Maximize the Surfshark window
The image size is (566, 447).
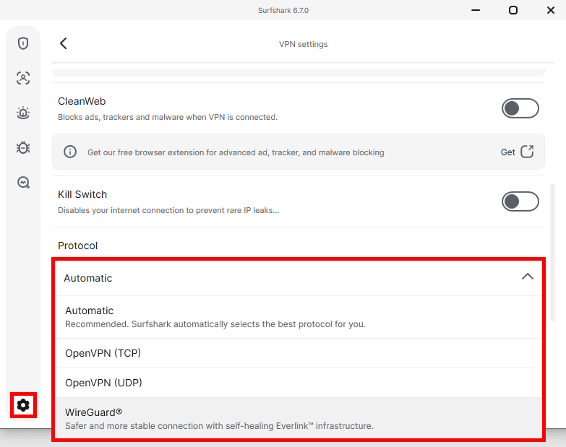tap(513, 10)
